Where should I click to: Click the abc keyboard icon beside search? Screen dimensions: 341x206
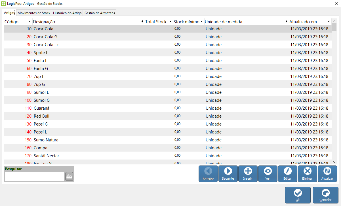tap(69, 176)
